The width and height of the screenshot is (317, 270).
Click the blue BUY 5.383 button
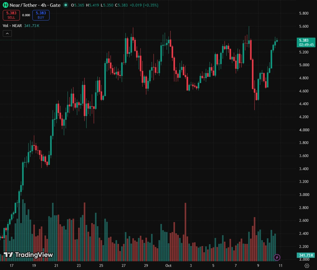point(41,15)
